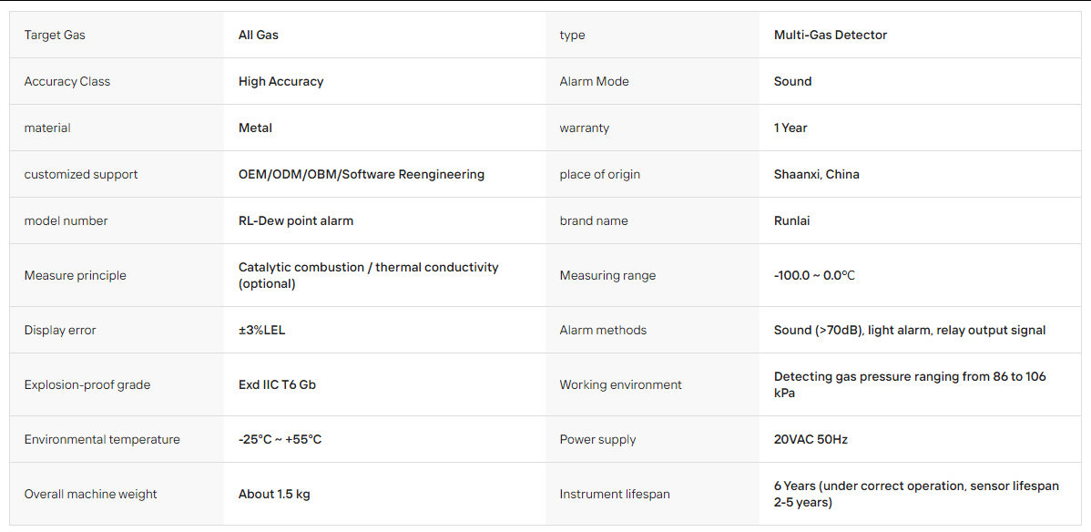This screenshot has height=532, width=1091.
Task: Select the '-25°C ~ +55°C' temperature value
Action: 280,439
